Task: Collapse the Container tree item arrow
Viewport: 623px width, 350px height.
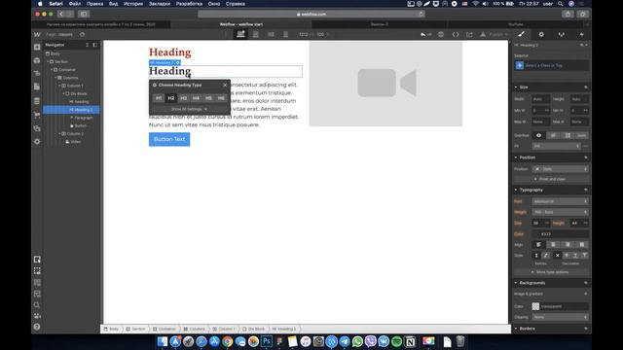Action: [52, 70]
